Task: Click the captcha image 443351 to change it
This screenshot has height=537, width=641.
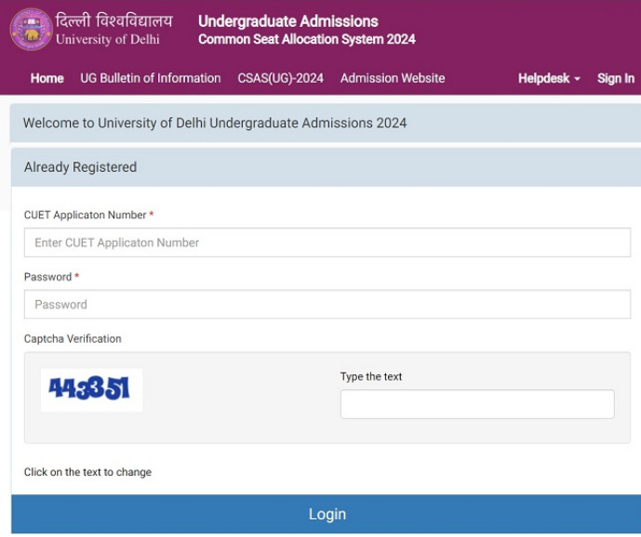Action: coord(91,389)
